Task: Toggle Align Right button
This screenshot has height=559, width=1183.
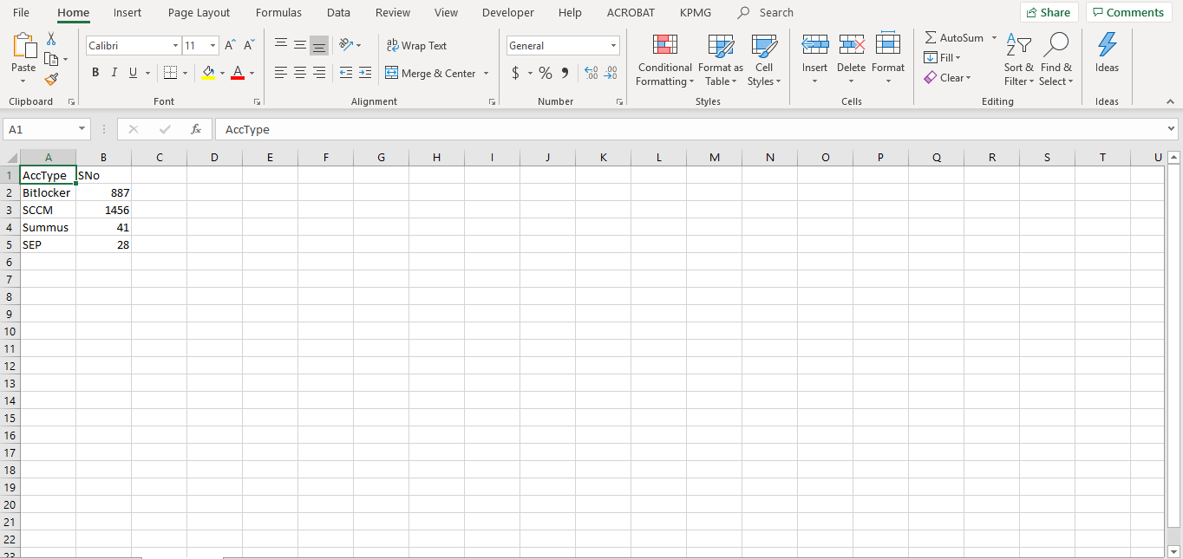Action: click(x=319, y=73)
